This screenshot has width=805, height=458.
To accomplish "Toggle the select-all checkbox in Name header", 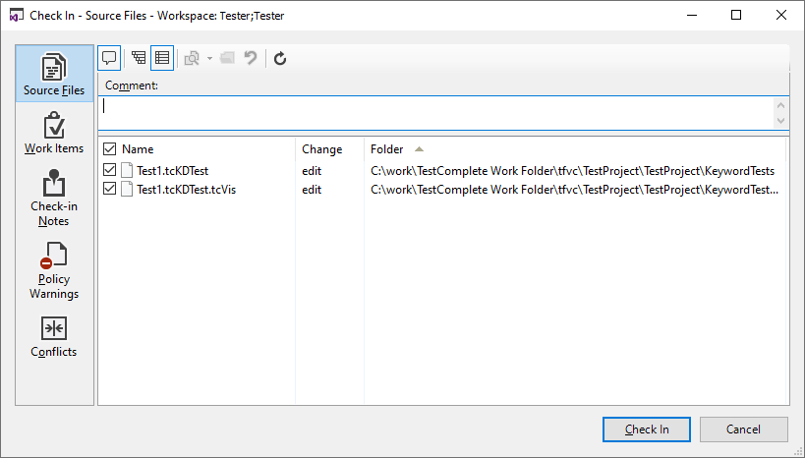I will coord(109,149).
